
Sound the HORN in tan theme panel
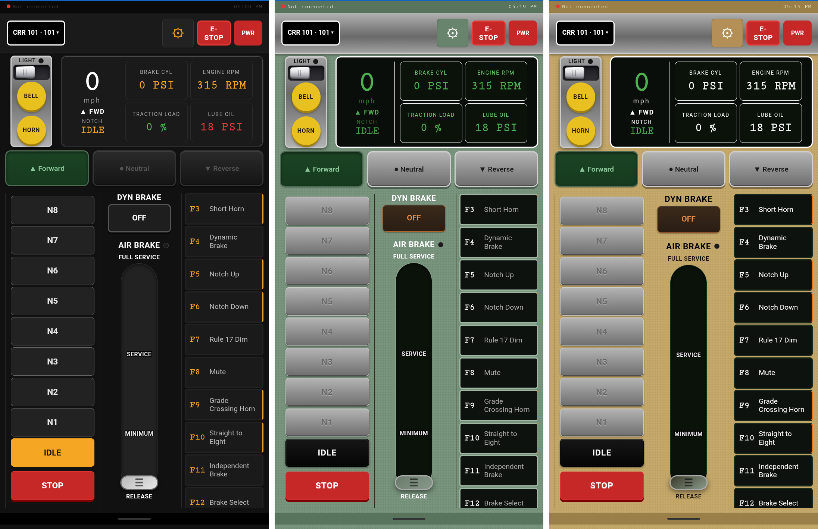(581, 131)
